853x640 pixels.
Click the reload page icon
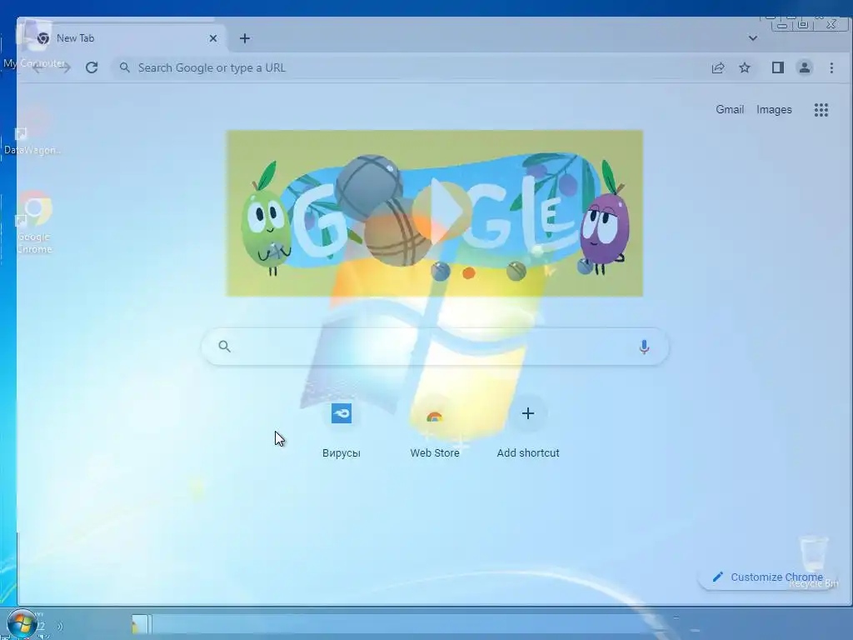pos(92,67)
